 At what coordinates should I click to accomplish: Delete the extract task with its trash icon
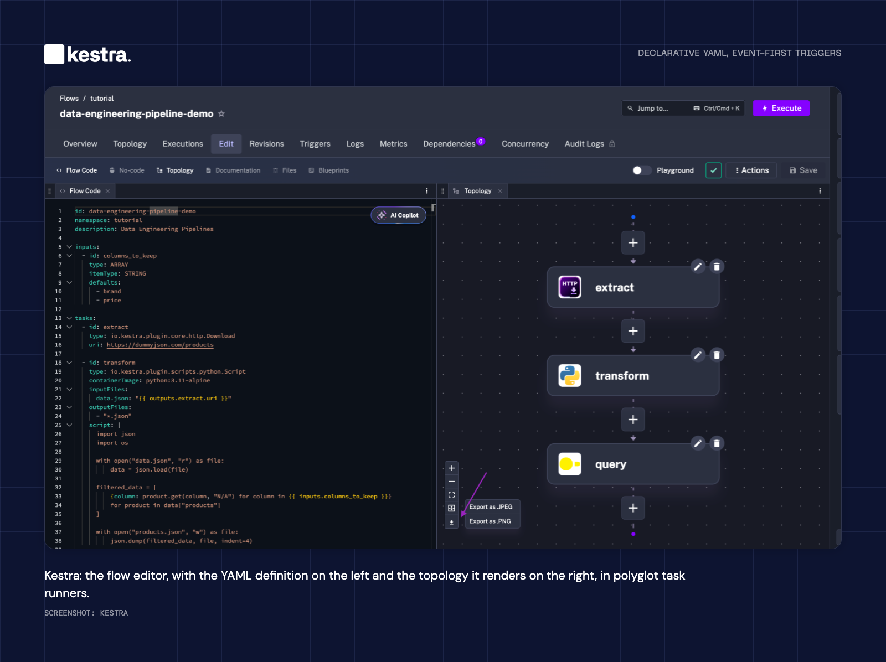(x=717, y=267)
